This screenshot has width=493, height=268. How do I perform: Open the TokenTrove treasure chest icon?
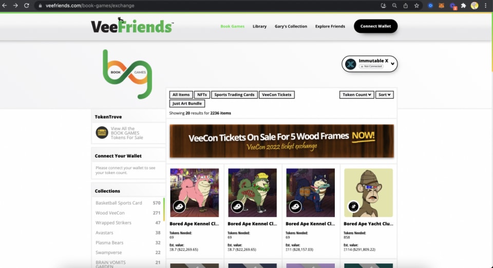click(102, 132)
